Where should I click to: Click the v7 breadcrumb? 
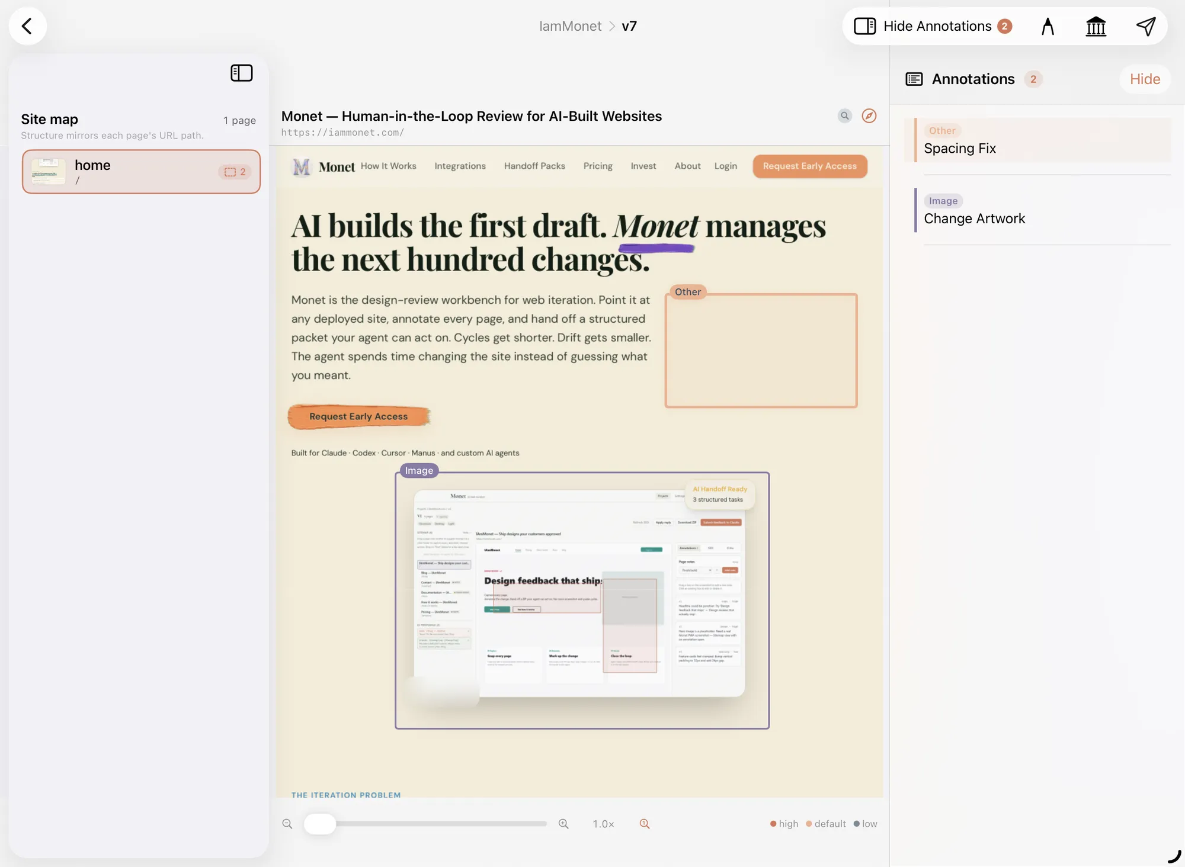(x=629, y=26)
